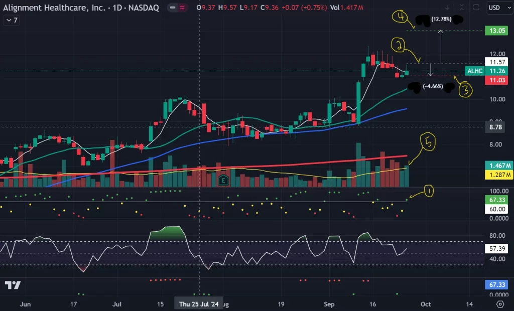Click the gray dash status icon beside NASDAQ
This screenshot has height=311, width=514.
click(x=173, y=8)
